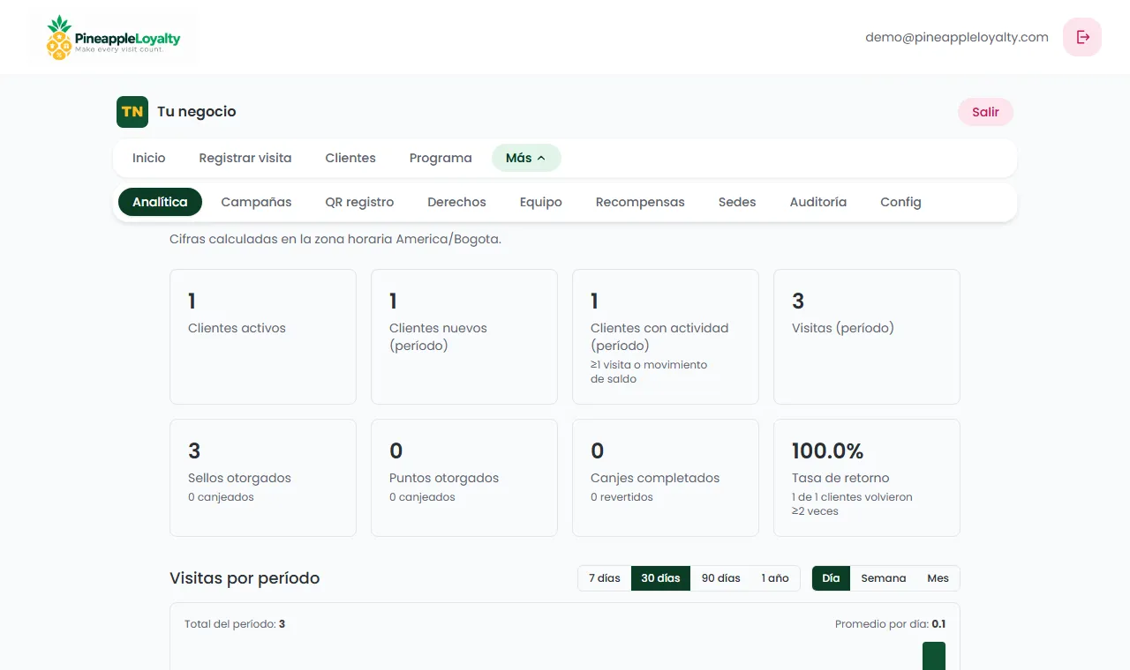Screen dimensions: 1130x670
Task: Open the Inicio tab
Action: 149,158
